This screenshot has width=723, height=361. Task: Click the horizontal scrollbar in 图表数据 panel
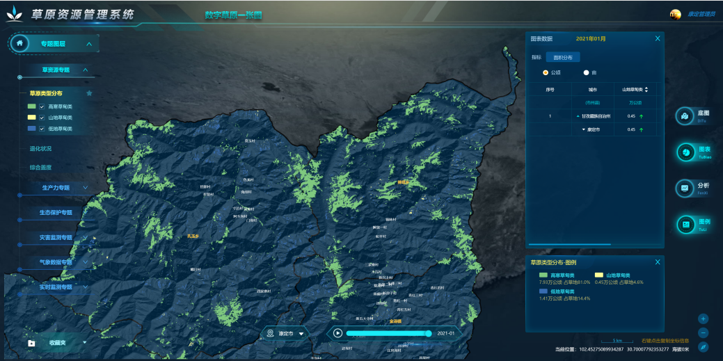point(570,244)
